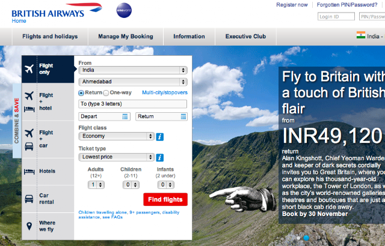Click the Book by 30 November text

click(x=315, y=214)
